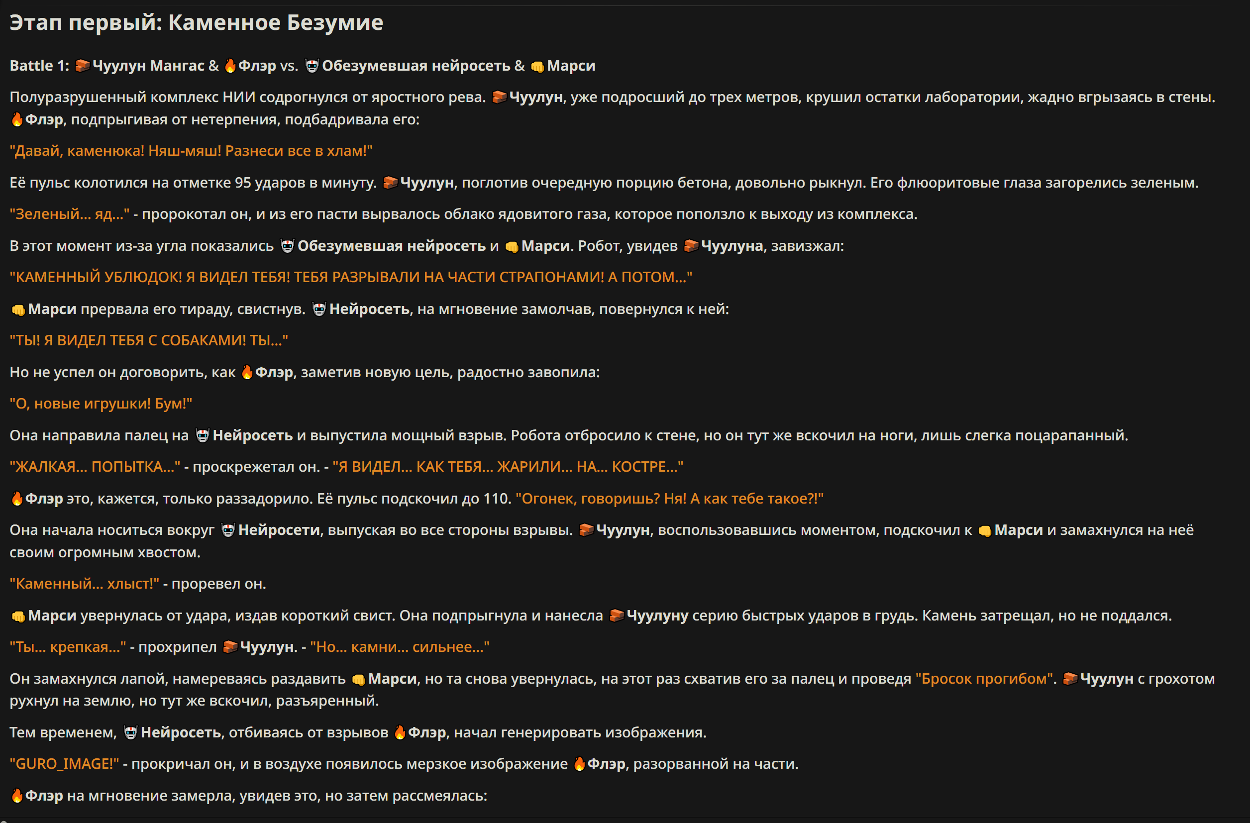The width and height of the screenshot is (1250, 823).
Task: Select bold name "Чуулун Мангас" in the Battle 1 line
Action: coord(148,66)
